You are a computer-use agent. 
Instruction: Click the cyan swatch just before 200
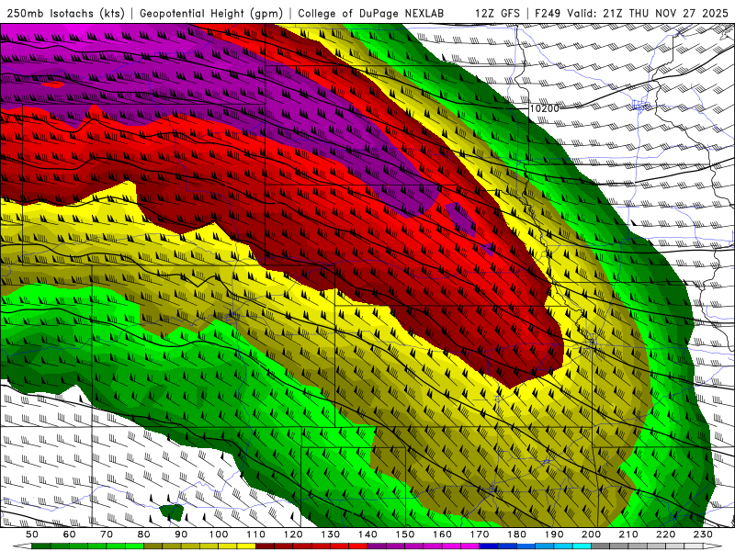click(582, 545)
